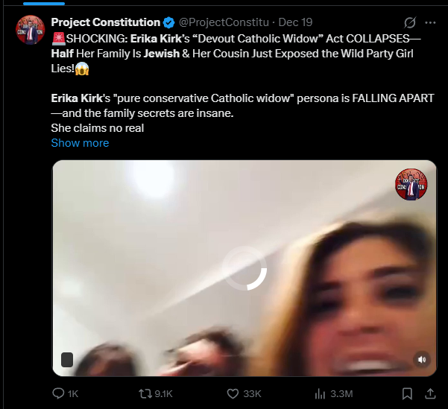Open the share upload icon

click(x=430, y=393)
